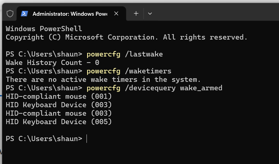Click the /lastwake command argument

click(144, 54)
